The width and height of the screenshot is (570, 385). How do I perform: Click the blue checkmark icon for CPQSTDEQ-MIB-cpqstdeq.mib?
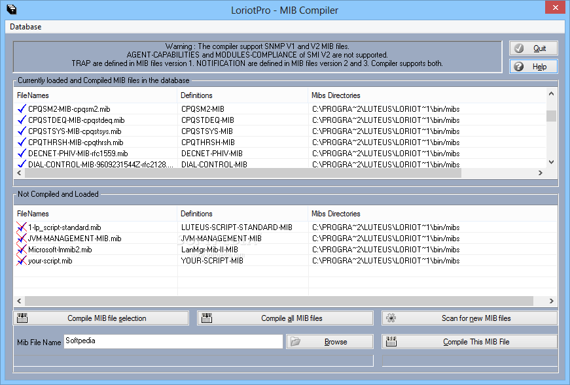click(22, 120)
